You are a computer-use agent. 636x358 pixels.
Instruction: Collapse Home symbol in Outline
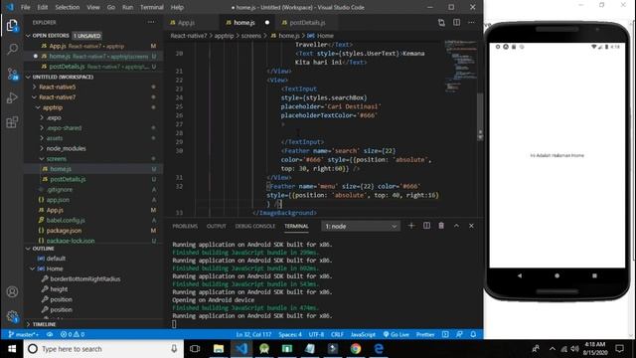tap(33, 268)
